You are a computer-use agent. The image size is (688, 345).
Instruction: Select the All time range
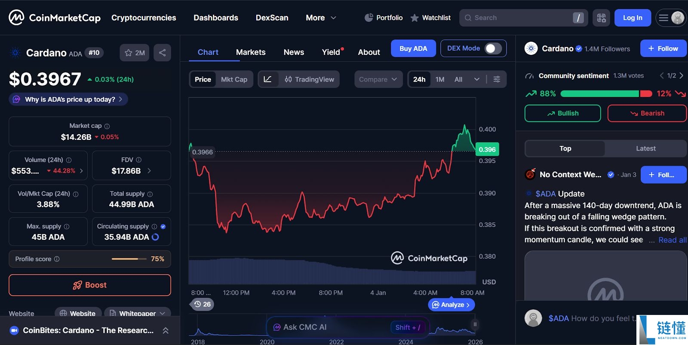(458, 79)
